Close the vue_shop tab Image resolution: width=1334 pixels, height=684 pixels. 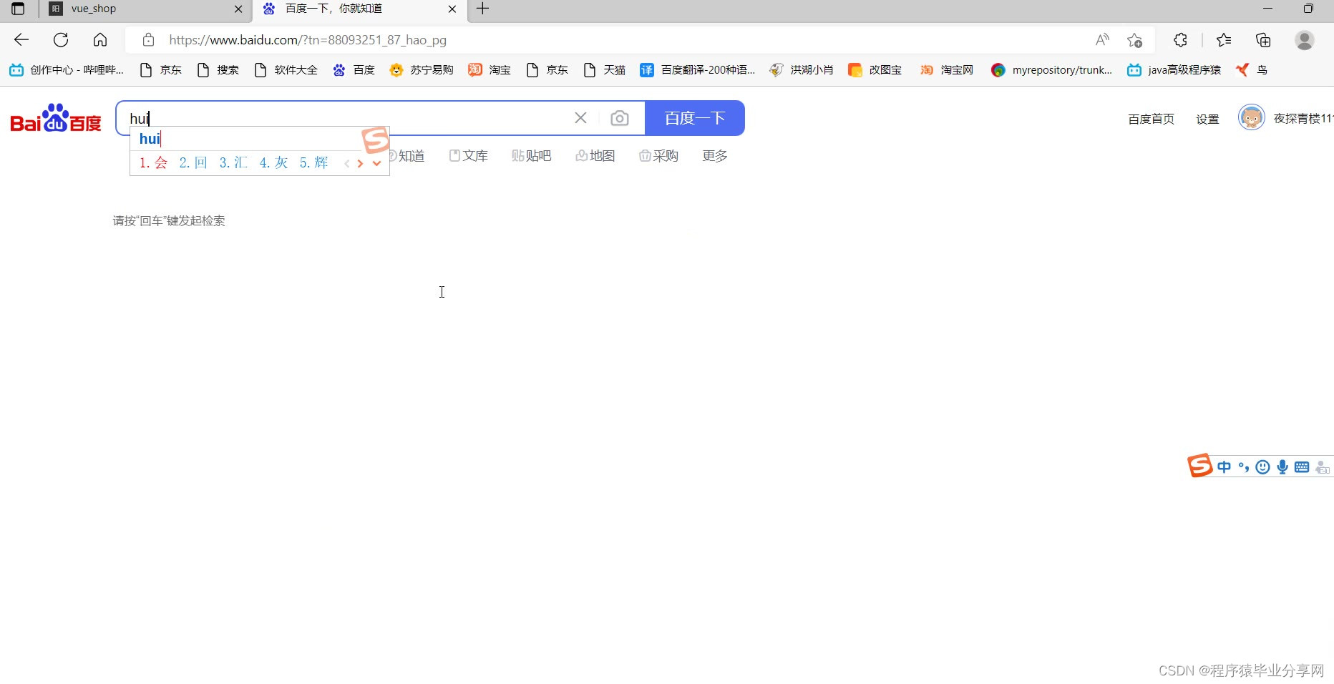click(238, 9)
